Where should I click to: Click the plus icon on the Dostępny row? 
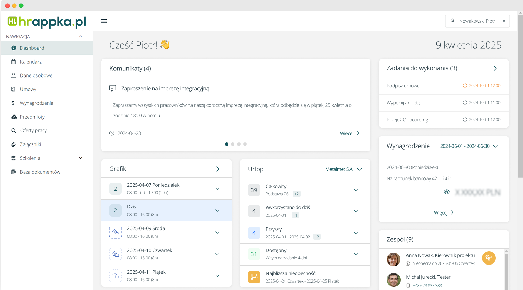coord(342,254)
